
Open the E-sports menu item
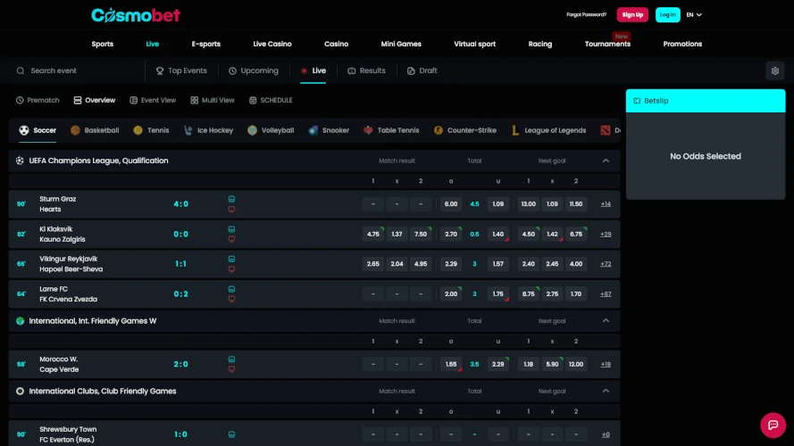pos(206,44)
